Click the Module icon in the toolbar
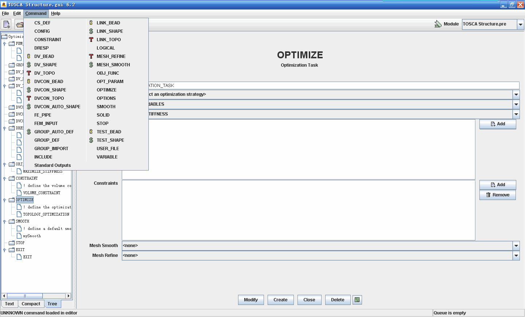This screenshot has width=525, height=317. tap(438, 24)
